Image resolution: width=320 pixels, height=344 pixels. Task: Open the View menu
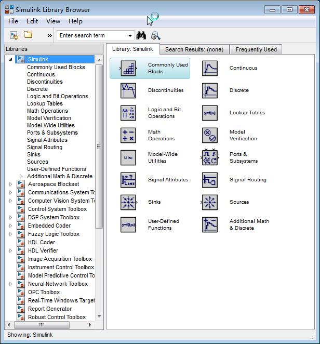point(54,21)
